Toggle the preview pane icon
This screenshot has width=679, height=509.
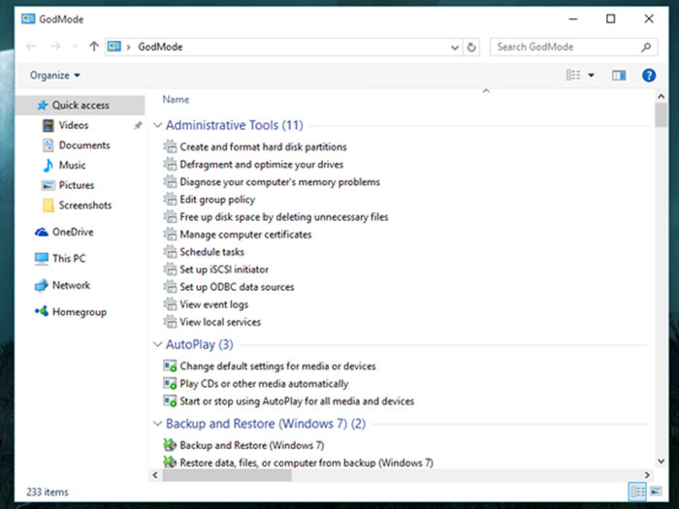tap(619, 75)
